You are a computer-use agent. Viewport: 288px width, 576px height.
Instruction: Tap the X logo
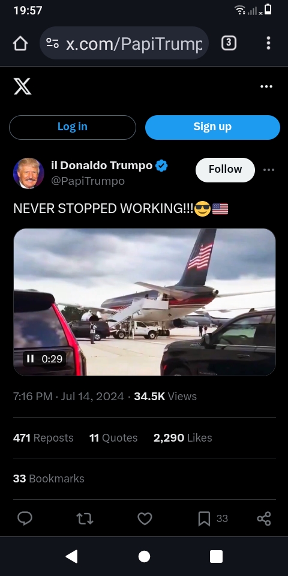22,86
